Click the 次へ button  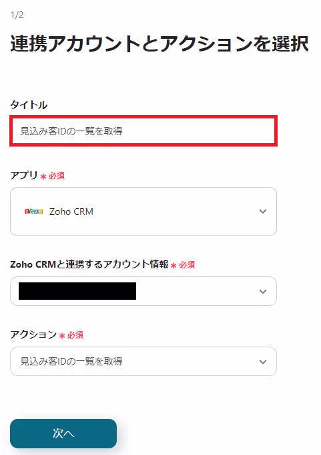point(63,433)
